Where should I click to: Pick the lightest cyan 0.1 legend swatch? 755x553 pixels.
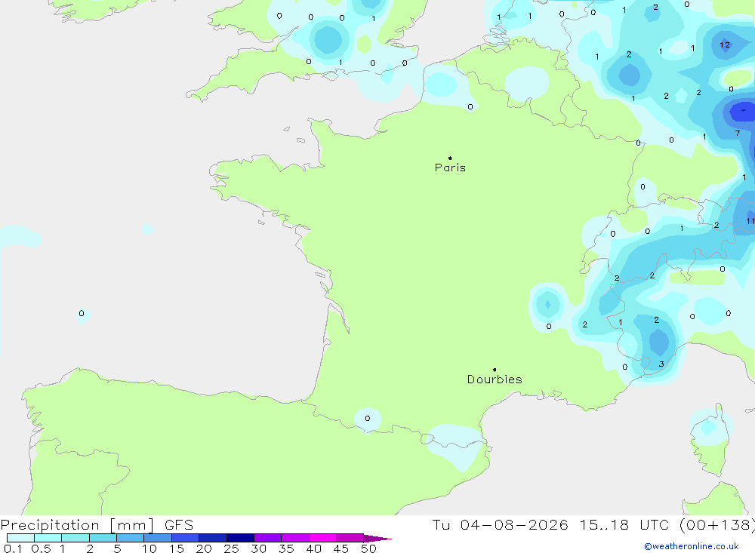pyautogui.click(x=20, y=538)
